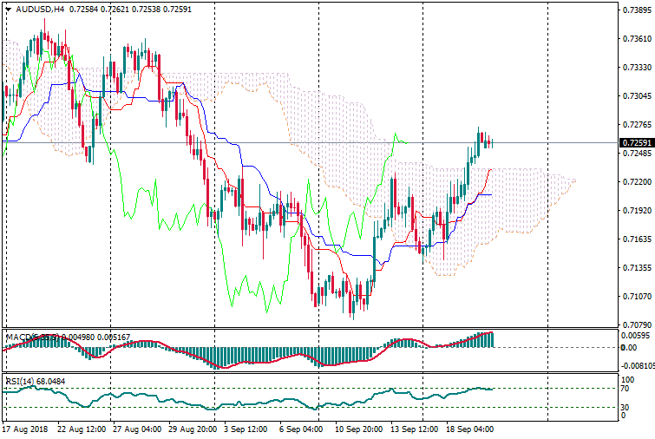Viewport: 655px width, 439px height.
Task: Click the MACD 0.00595 scale label
Action: (x=637, y=335)
